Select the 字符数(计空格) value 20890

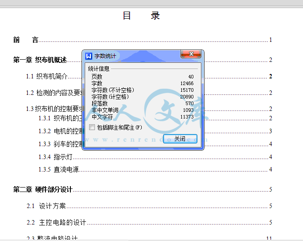click(187, 97)
